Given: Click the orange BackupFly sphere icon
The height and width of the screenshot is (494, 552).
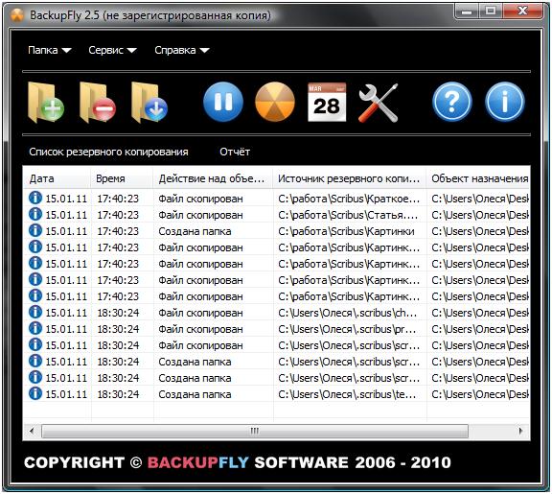Looking at the screenshot, I should click(x=275, y=102).
